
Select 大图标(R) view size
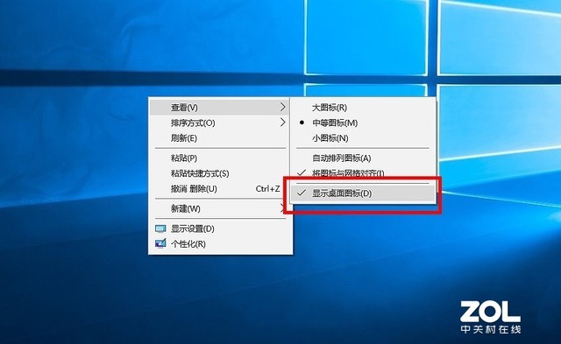click(363, 107)
